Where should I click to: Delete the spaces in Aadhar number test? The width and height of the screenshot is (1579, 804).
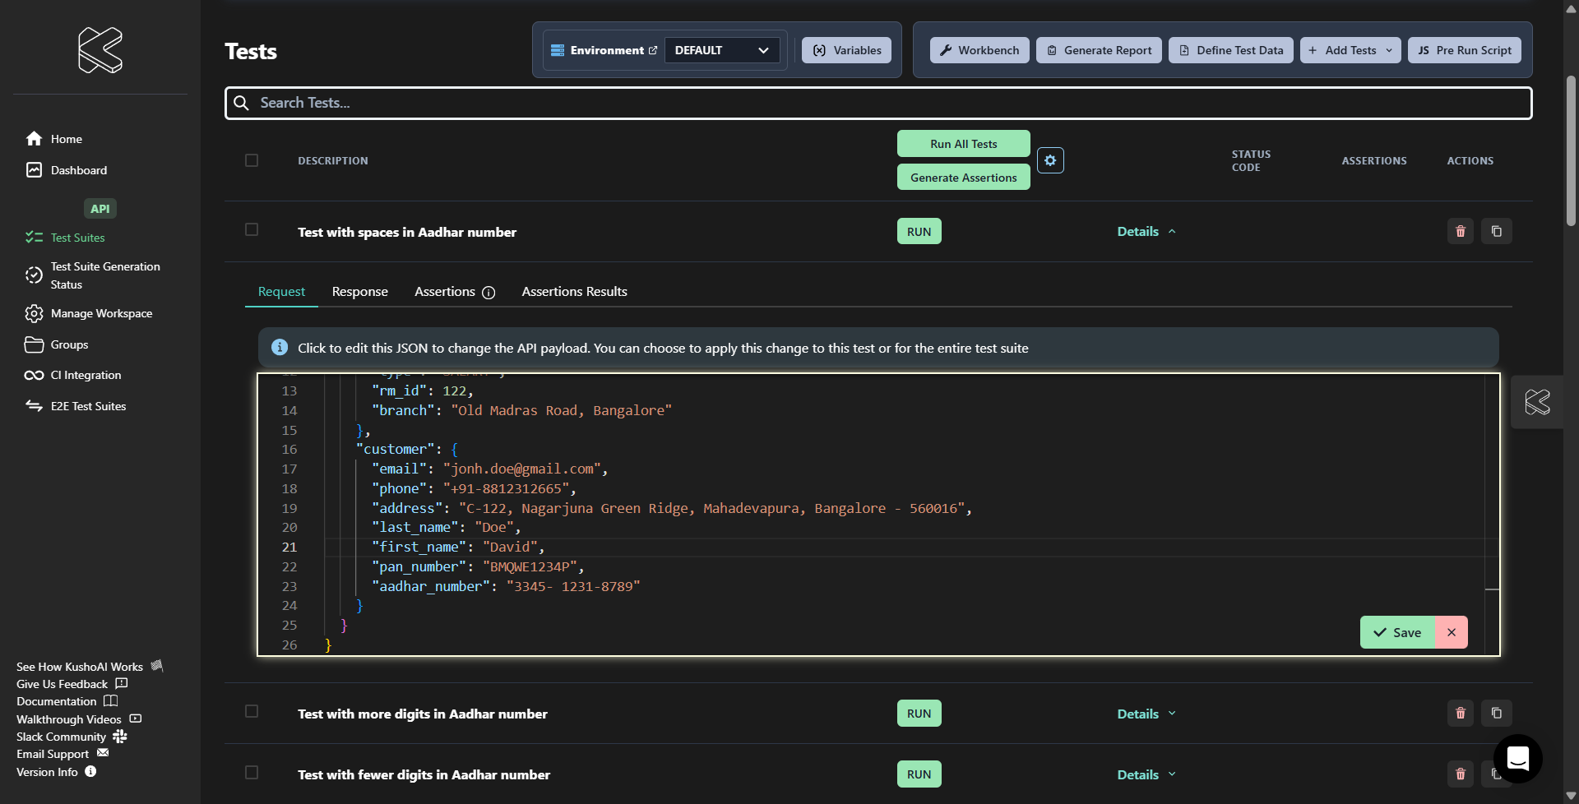(1461, 232)
